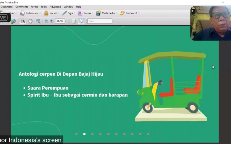The image size is (231, 144).
Task: Click the Comment toolbar button
Action: [x=130, y=13]
